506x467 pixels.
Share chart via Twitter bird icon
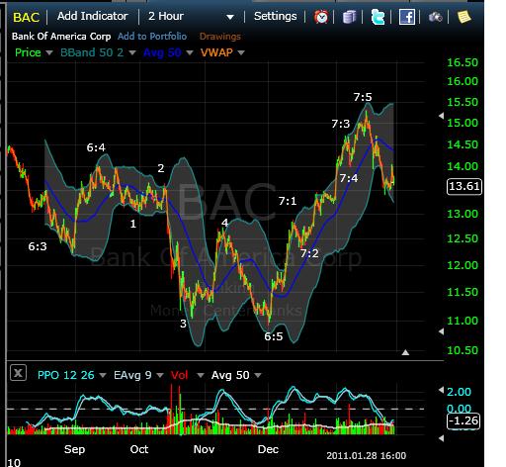[378, 17]
